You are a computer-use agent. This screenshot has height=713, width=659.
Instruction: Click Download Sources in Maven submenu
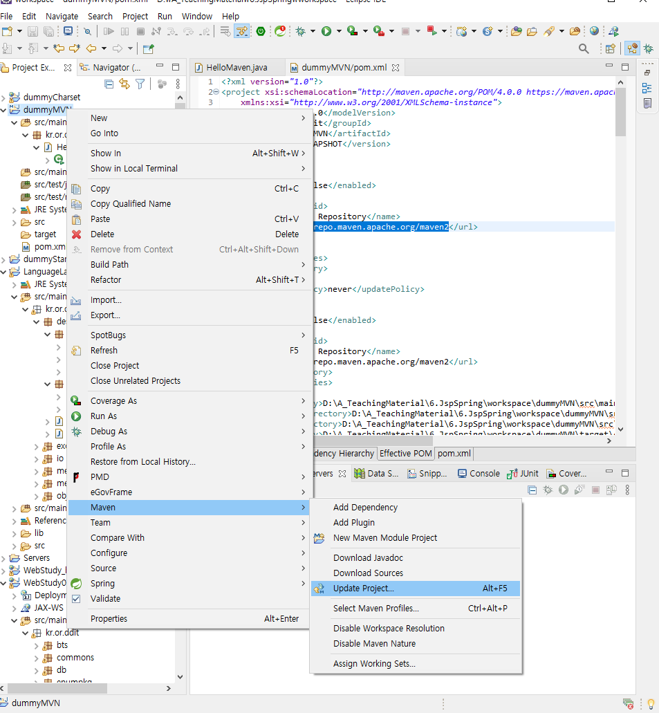coord(416,573)
